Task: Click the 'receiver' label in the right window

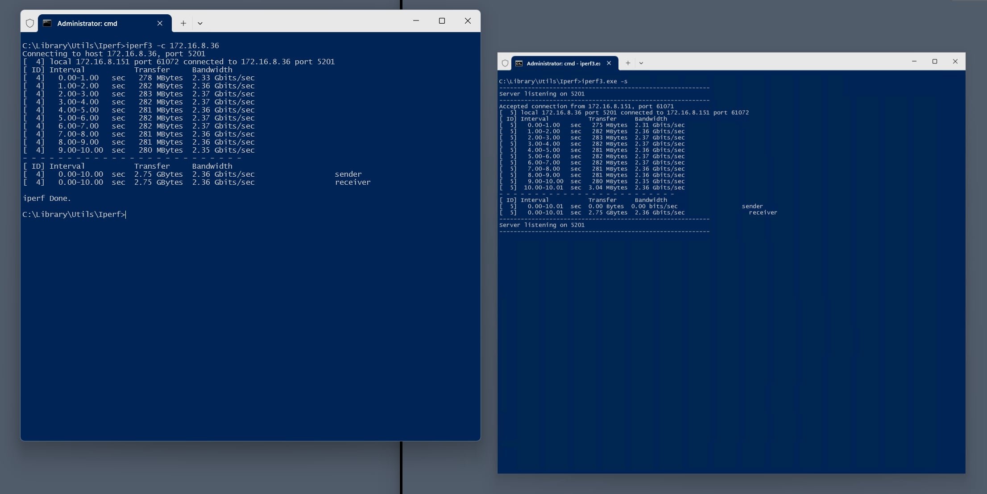Action: pos(763,212)
